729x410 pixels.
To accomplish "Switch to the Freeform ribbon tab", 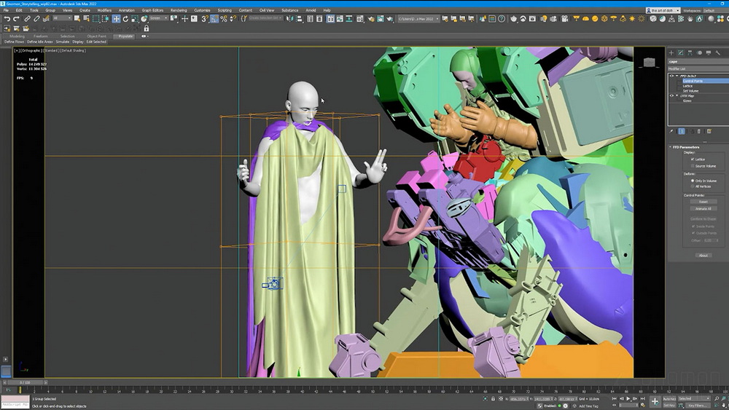I will [40, 36].
